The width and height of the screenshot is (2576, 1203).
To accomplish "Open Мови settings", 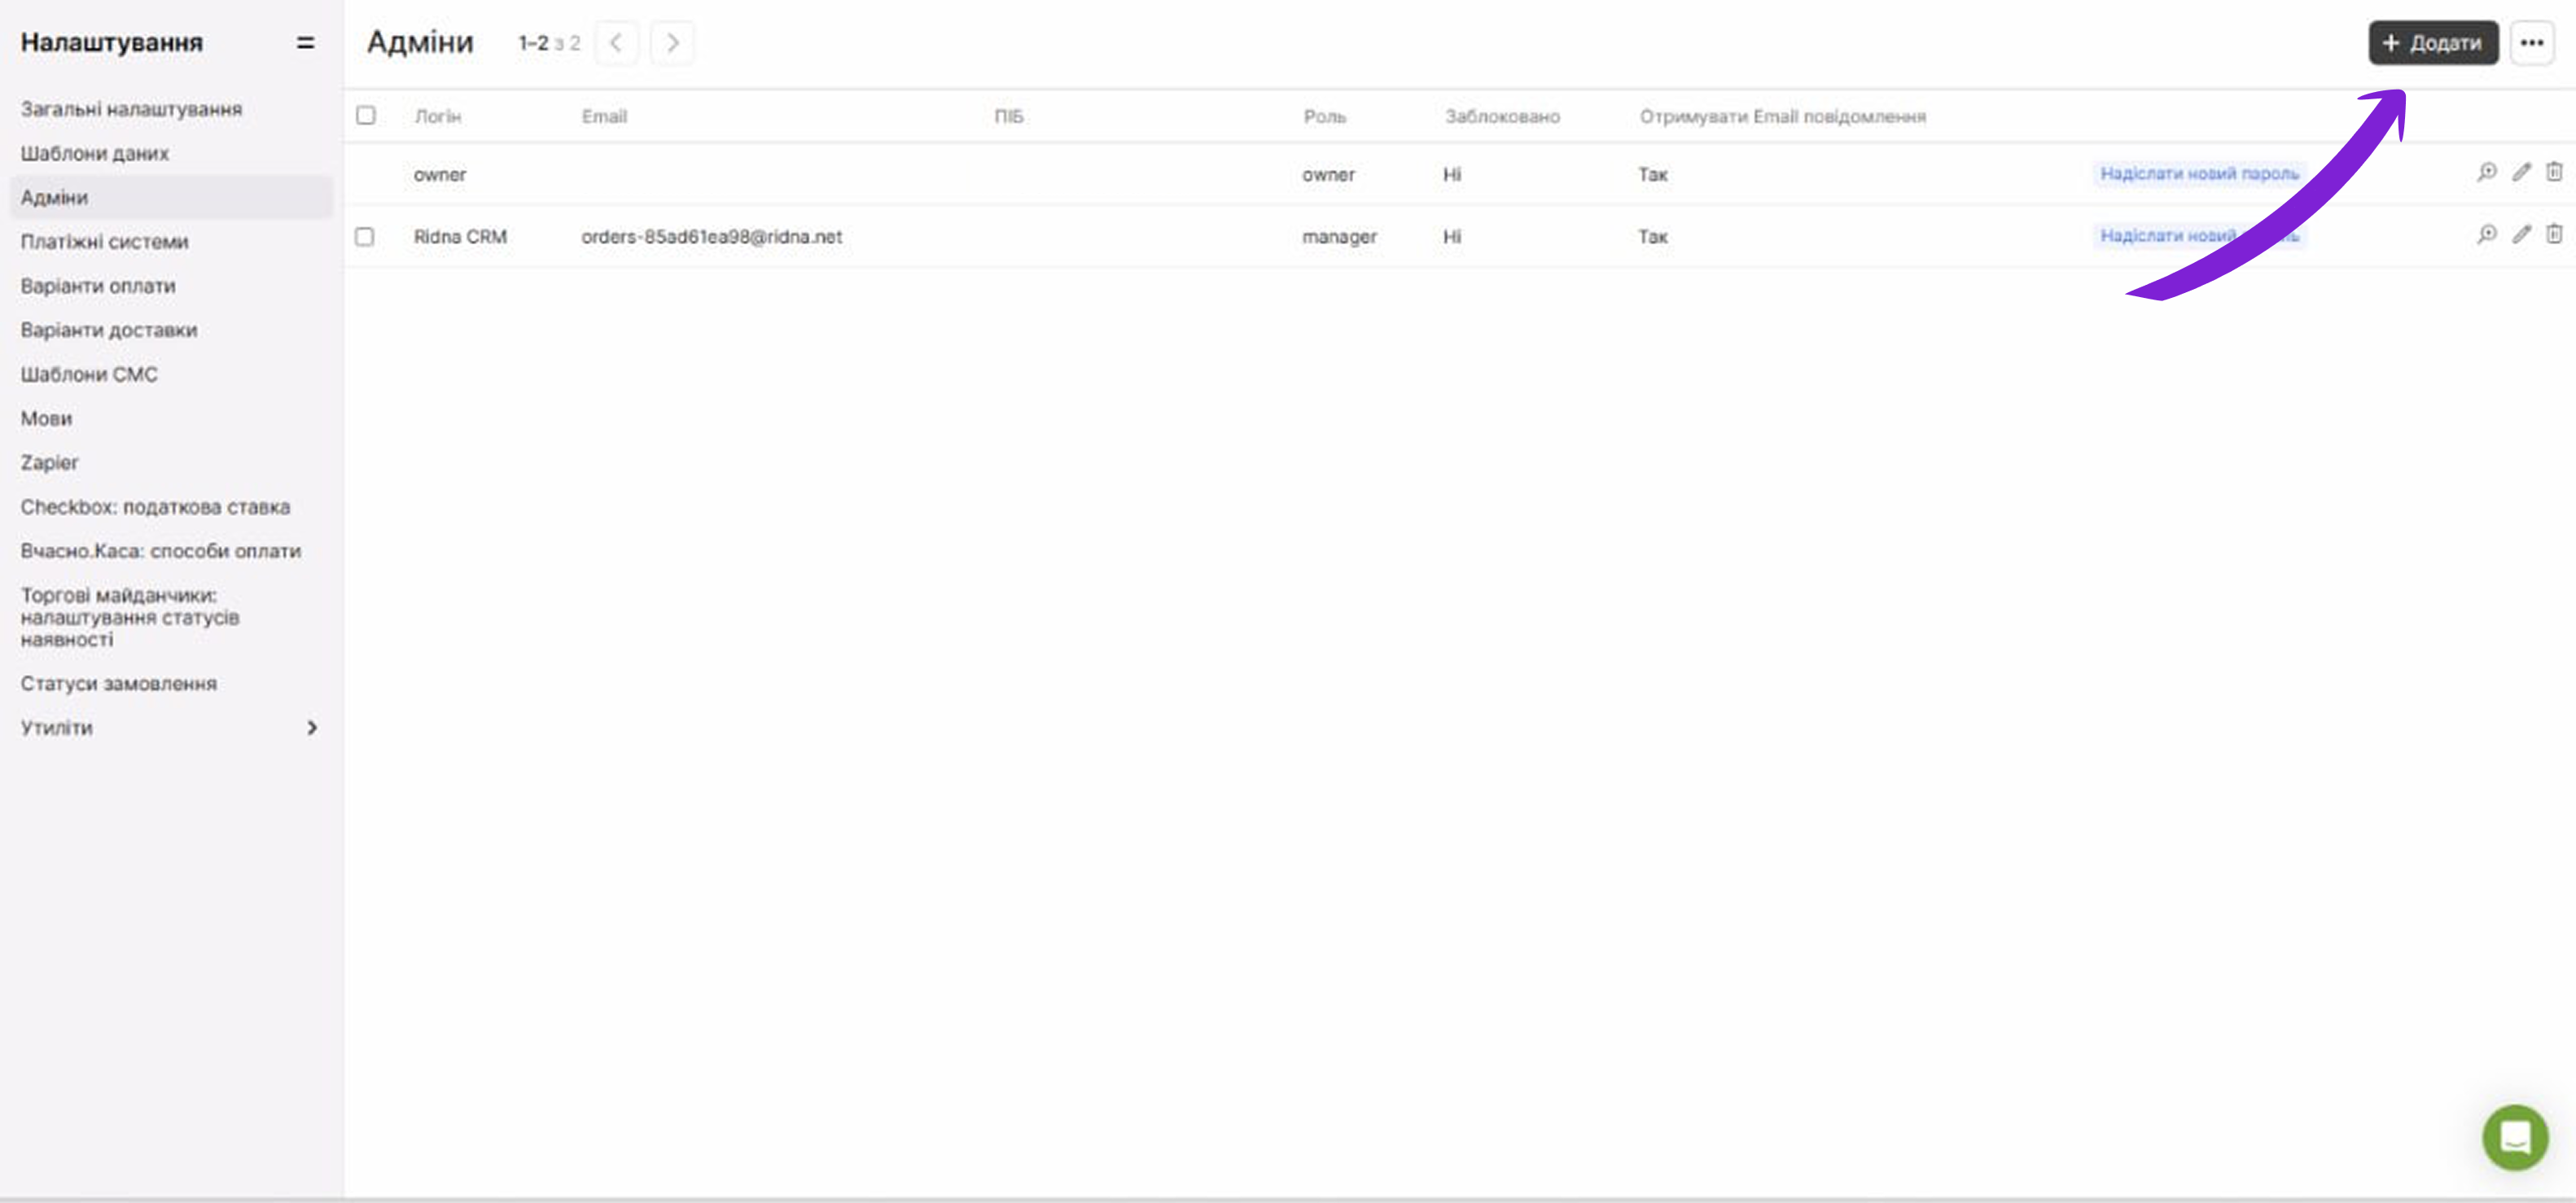I will [x=46, y=418].
